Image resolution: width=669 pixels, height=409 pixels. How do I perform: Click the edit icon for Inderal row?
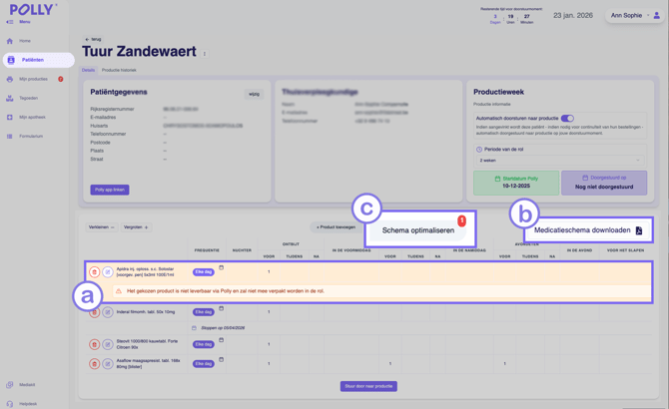(x=108, y=312)
